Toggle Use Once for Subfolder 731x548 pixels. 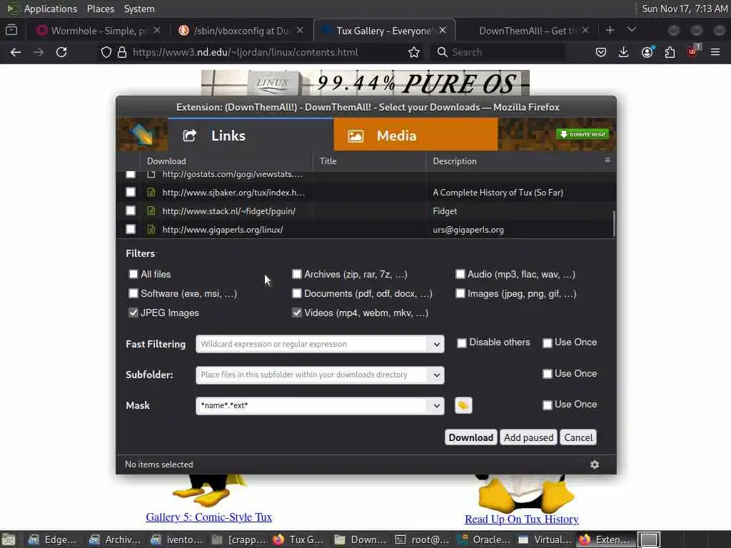click(x=548, y=374)
